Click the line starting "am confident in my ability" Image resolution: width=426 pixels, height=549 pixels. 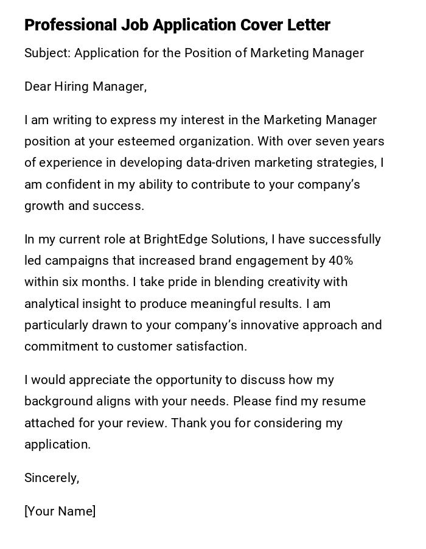coord(192,184)
